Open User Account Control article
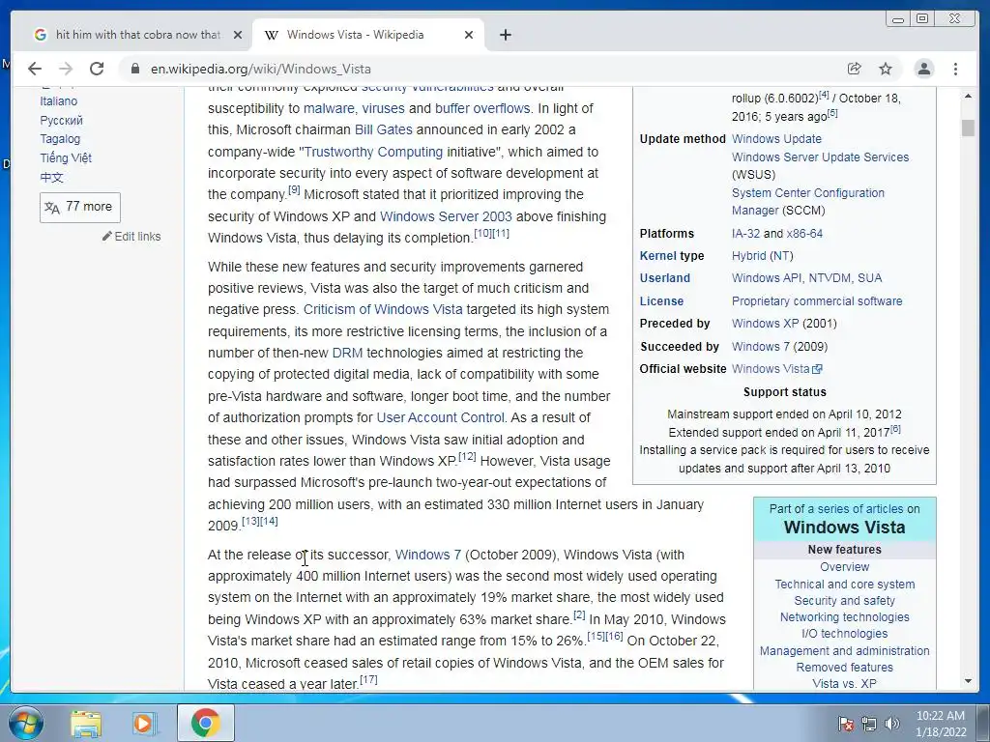 point(440,417)
